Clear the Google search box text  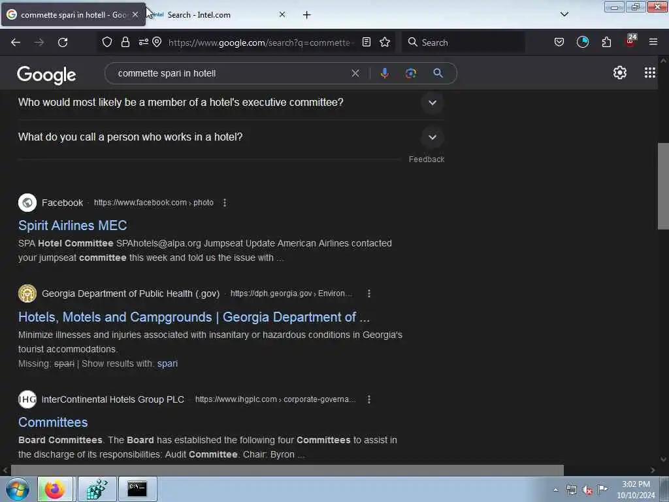(355, 73)
